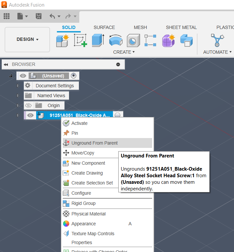Open Properties from context menu
This screenshot has height=252, width=234.
coord(107,242)
